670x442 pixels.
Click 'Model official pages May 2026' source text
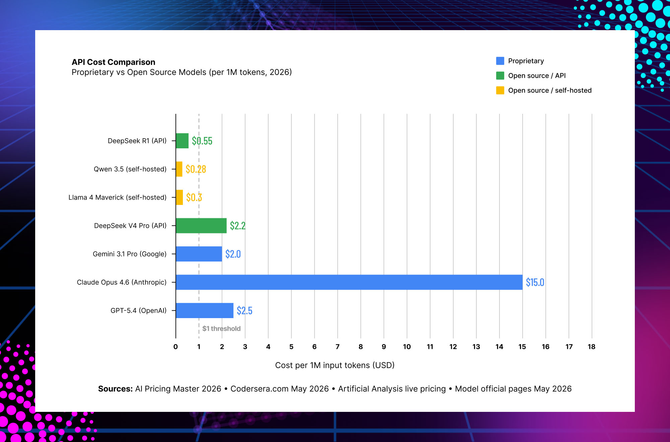[513, 389]
